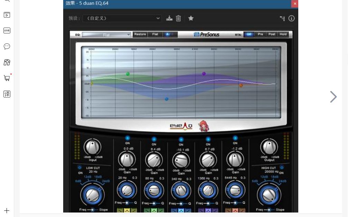Click the Gain knob showing -10.1 dB

pos(181,160)
